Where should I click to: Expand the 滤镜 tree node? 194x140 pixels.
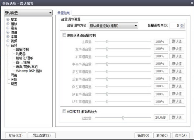click(x=8, y=32)
